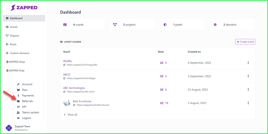View Best Furnitures stats showing 18

coord(164,103)
